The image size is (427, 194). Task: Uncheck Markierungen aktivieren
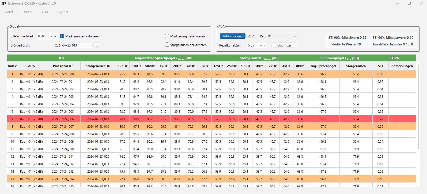(x=62, y=36)
